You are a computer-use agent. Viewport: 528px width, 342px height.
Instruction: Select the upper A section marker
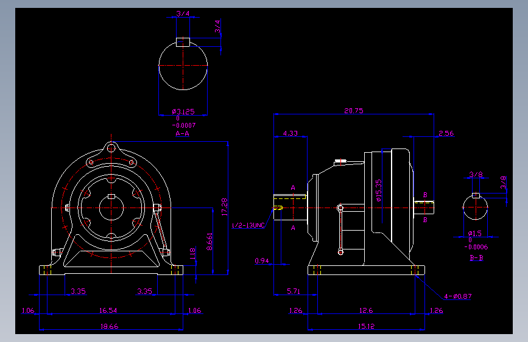point(293,187)
